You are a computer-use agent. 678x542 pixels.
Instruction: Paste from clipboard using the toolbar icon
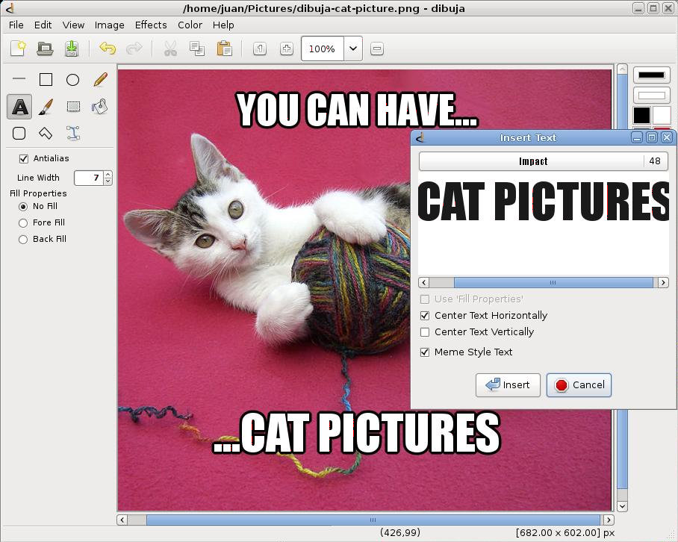tap(225, 49)
